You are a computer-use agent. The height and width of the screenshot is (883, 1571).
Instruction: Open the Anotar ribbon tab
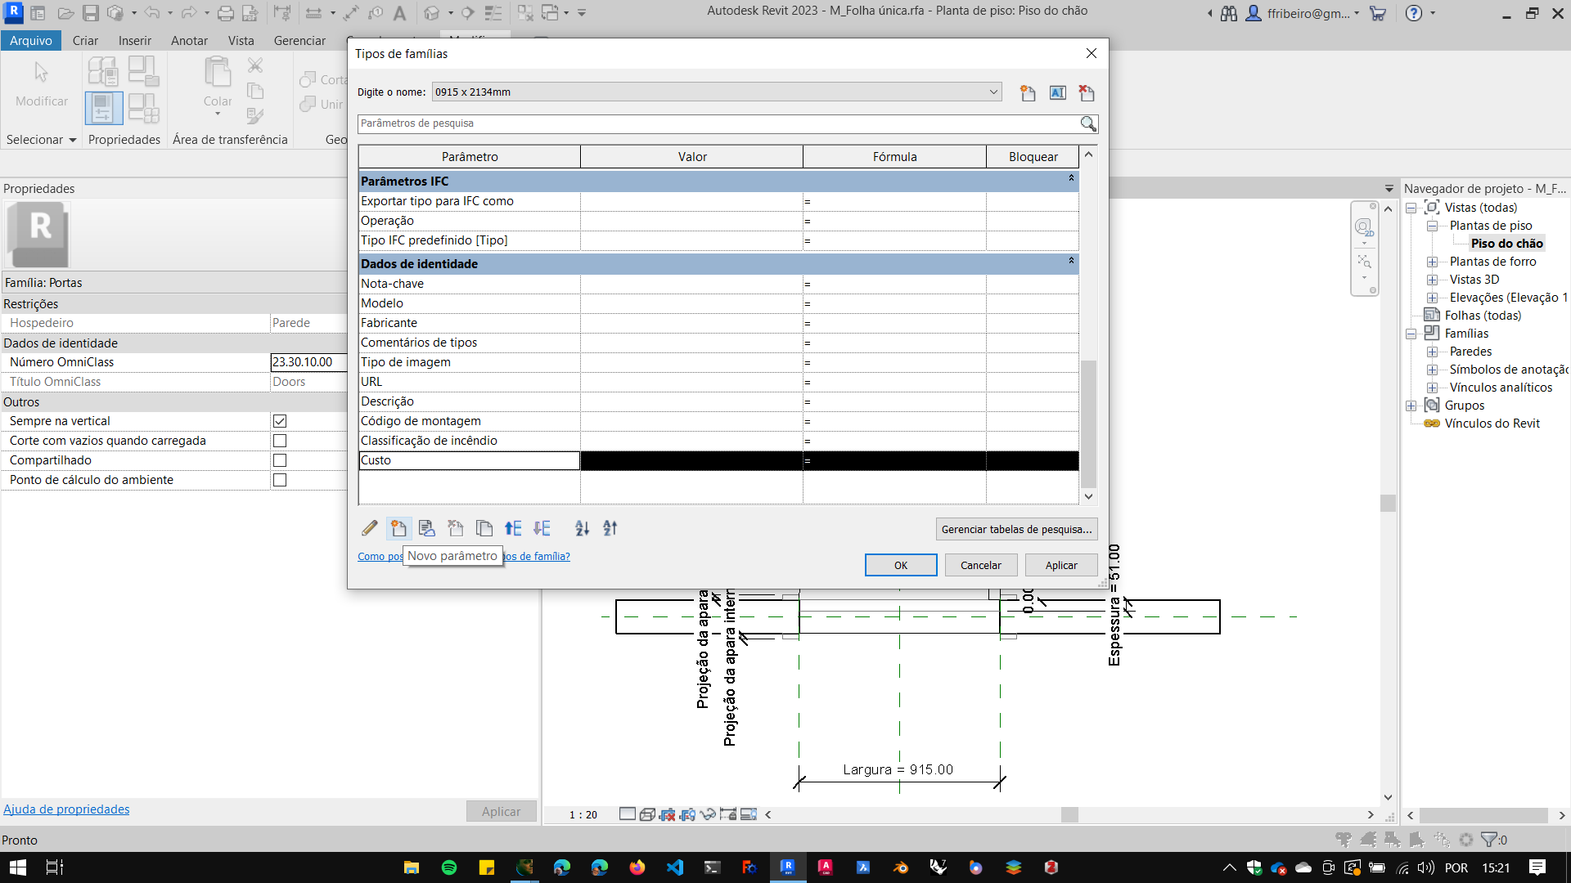pyautogui.click(x=189, y=40)
